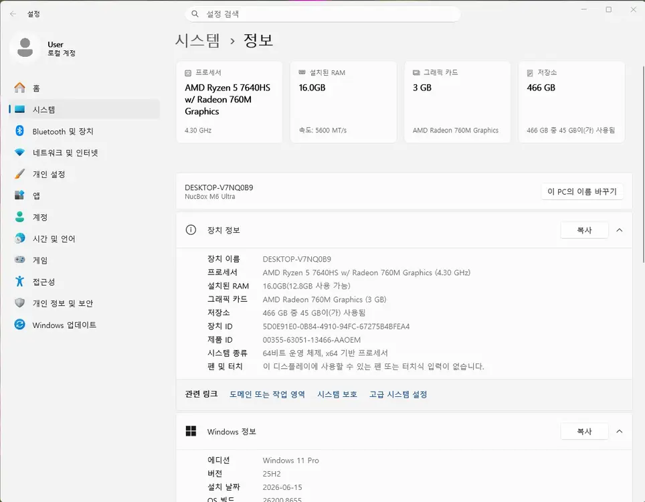Select 시간 및 언어 in the sidebar
Viewport: 645px width, 502px height.
[54, 239]
